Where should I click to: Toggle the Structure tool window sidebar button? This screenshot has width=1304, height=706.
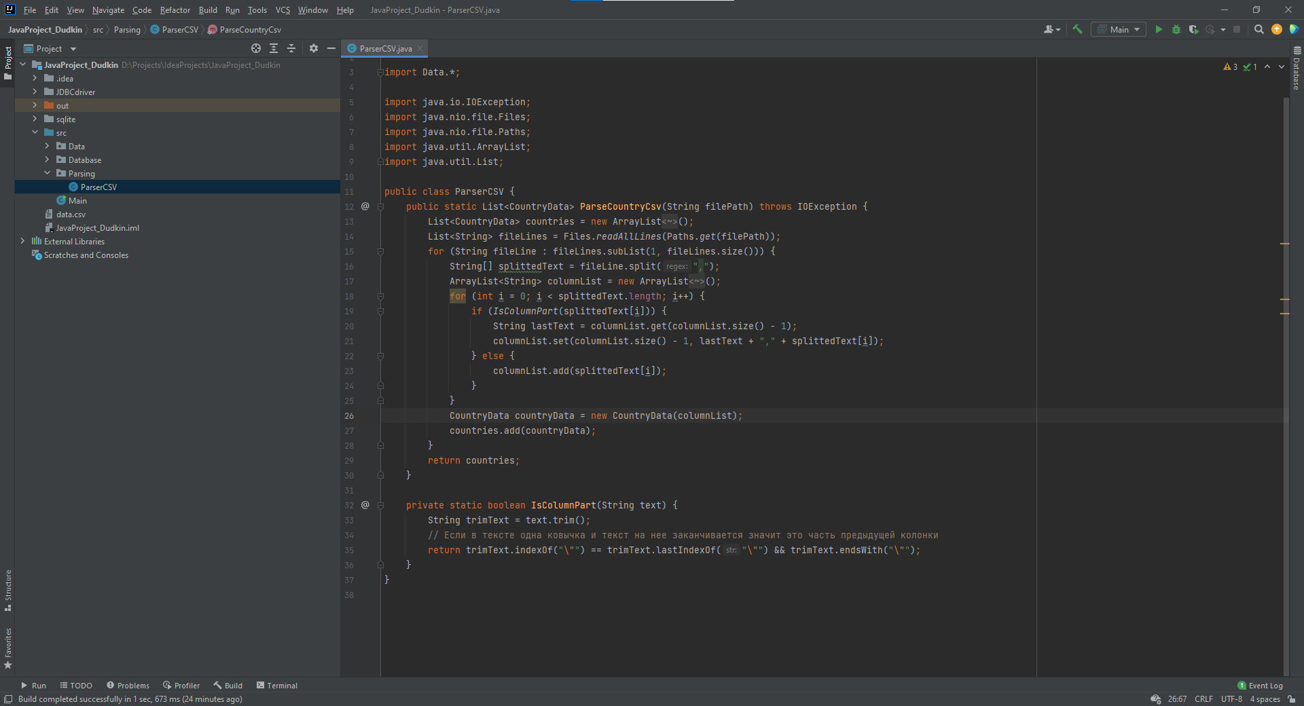point(8,589)
